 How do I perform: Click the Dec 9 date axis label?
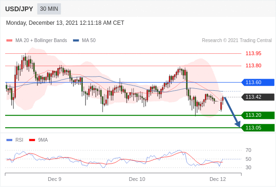pyautogui.click(x=55, y=179)
